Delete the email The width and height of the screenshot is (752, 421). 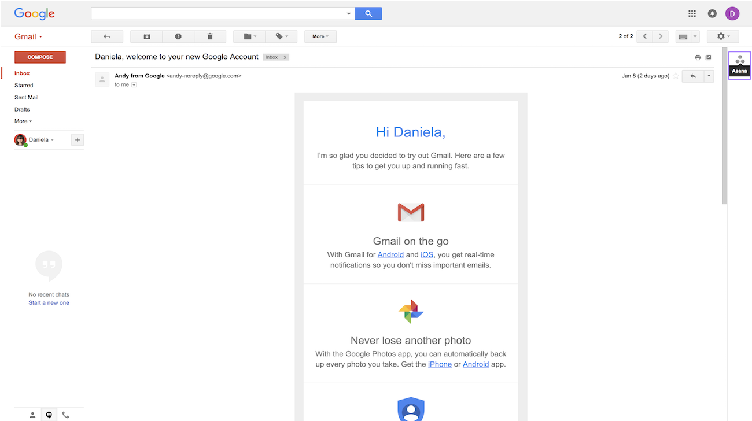click(209, 36)
